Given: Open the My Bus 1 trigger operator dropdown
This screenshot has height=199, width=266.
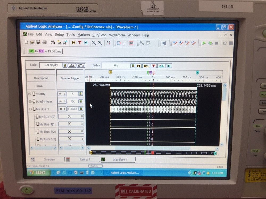Looking at the screenshot, I should coord(62,109).
